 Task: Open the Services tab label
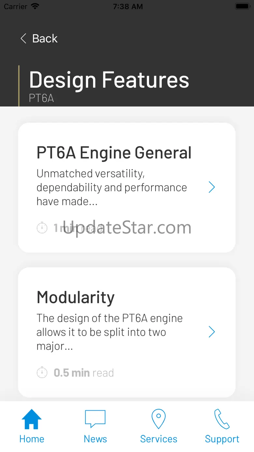click(x=159, y=439)
